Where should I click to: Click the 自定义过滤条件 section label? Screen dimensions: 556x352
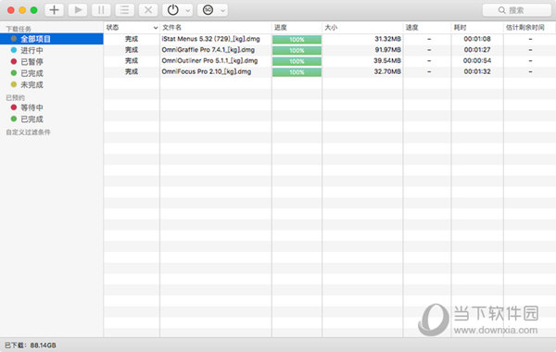click(28, 132)
